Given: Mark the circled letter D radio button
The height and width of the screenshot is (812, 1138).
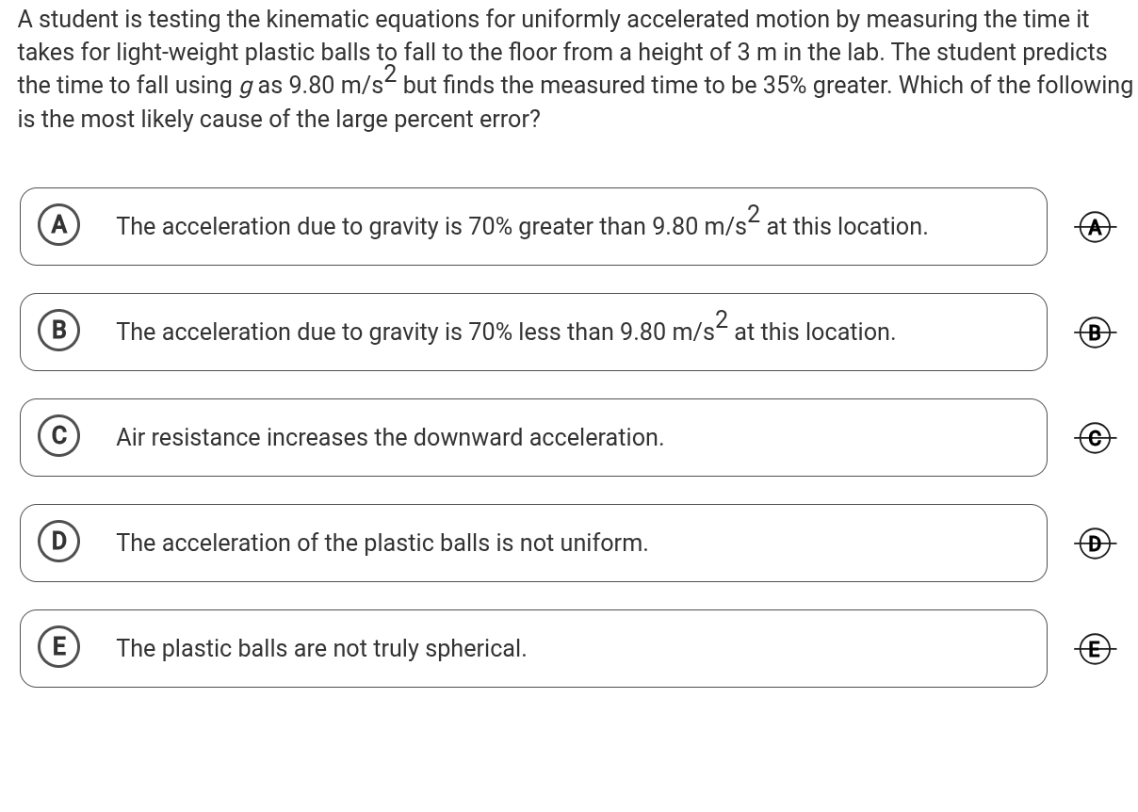Looking at the screenshot, I should coord(58,542).
